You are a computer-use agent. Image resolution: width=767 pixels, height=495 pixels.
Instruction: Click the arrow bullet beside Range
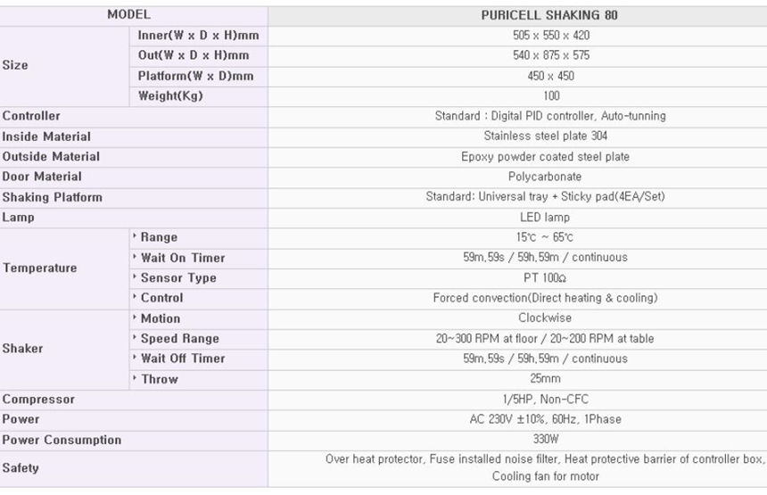136,237
